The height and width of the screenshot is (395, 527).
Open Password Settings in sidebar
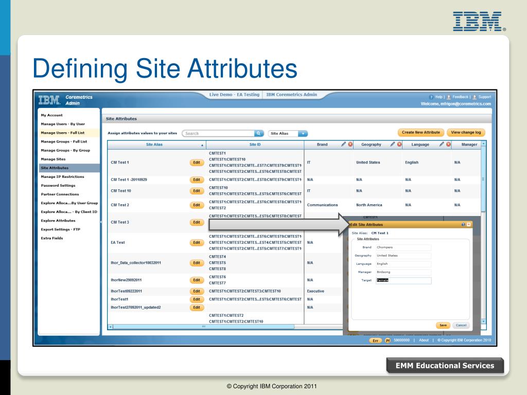58,185
